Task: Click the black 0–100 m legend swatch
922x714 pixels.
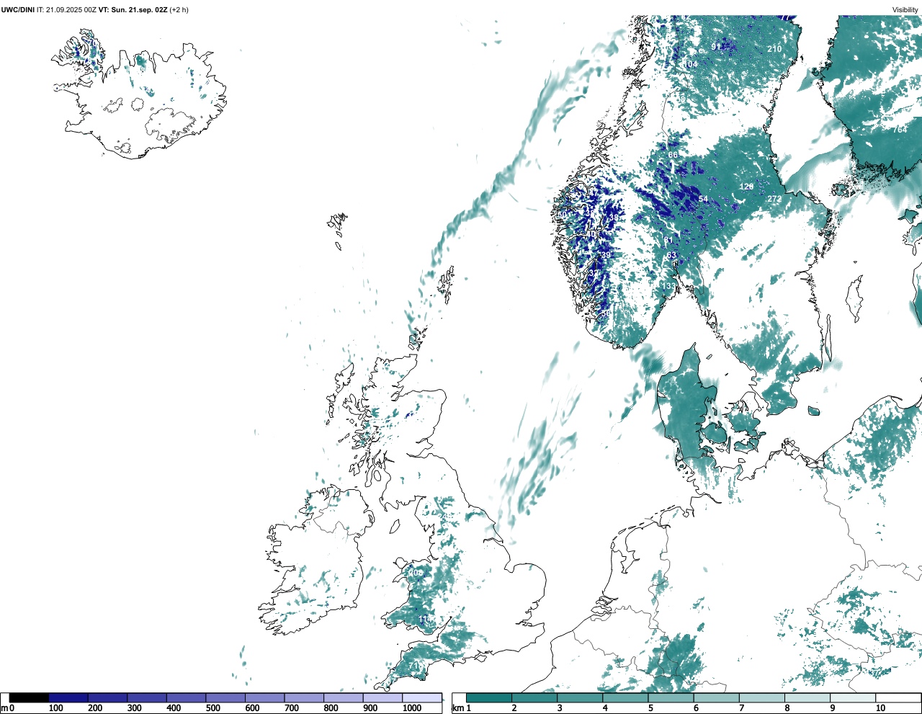Action: [29, 698]
